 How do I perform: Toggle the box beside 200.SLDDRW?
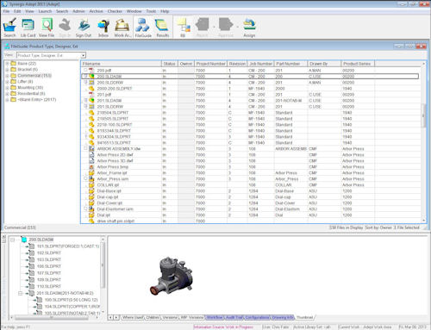(85, 82)
